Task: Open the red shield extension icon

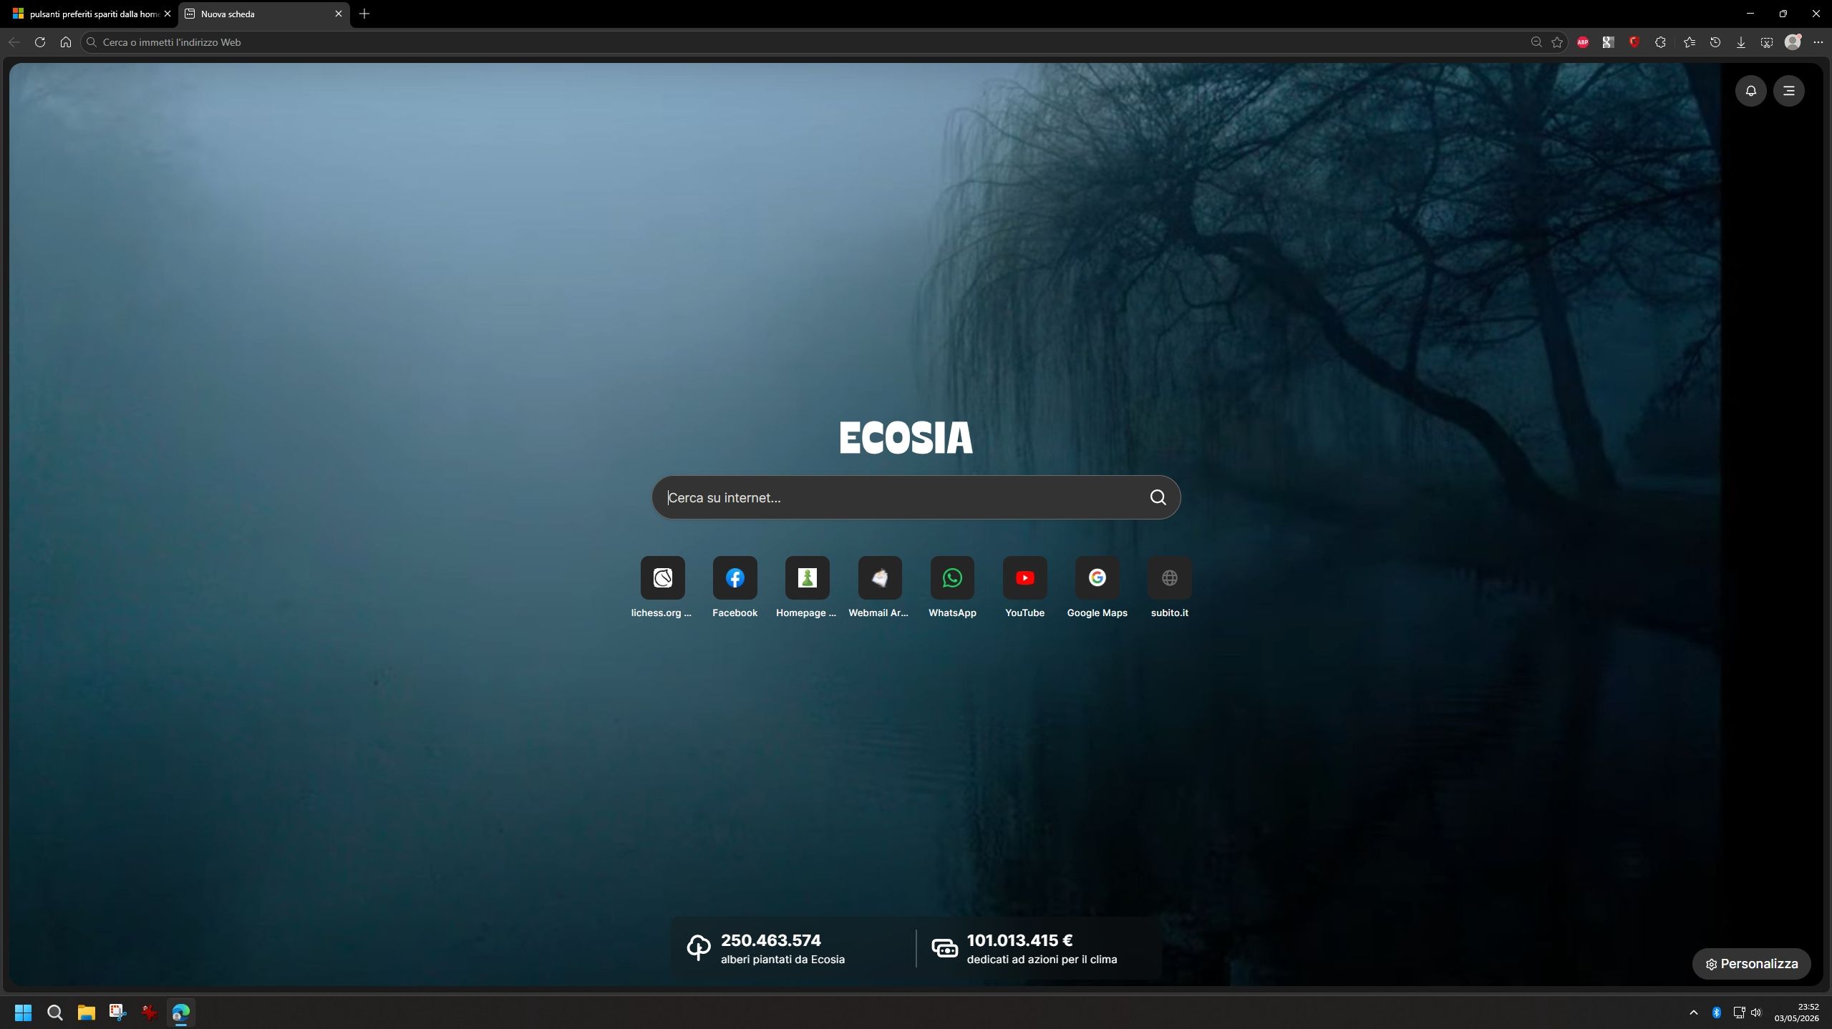Action: (x=1634, y=42)
